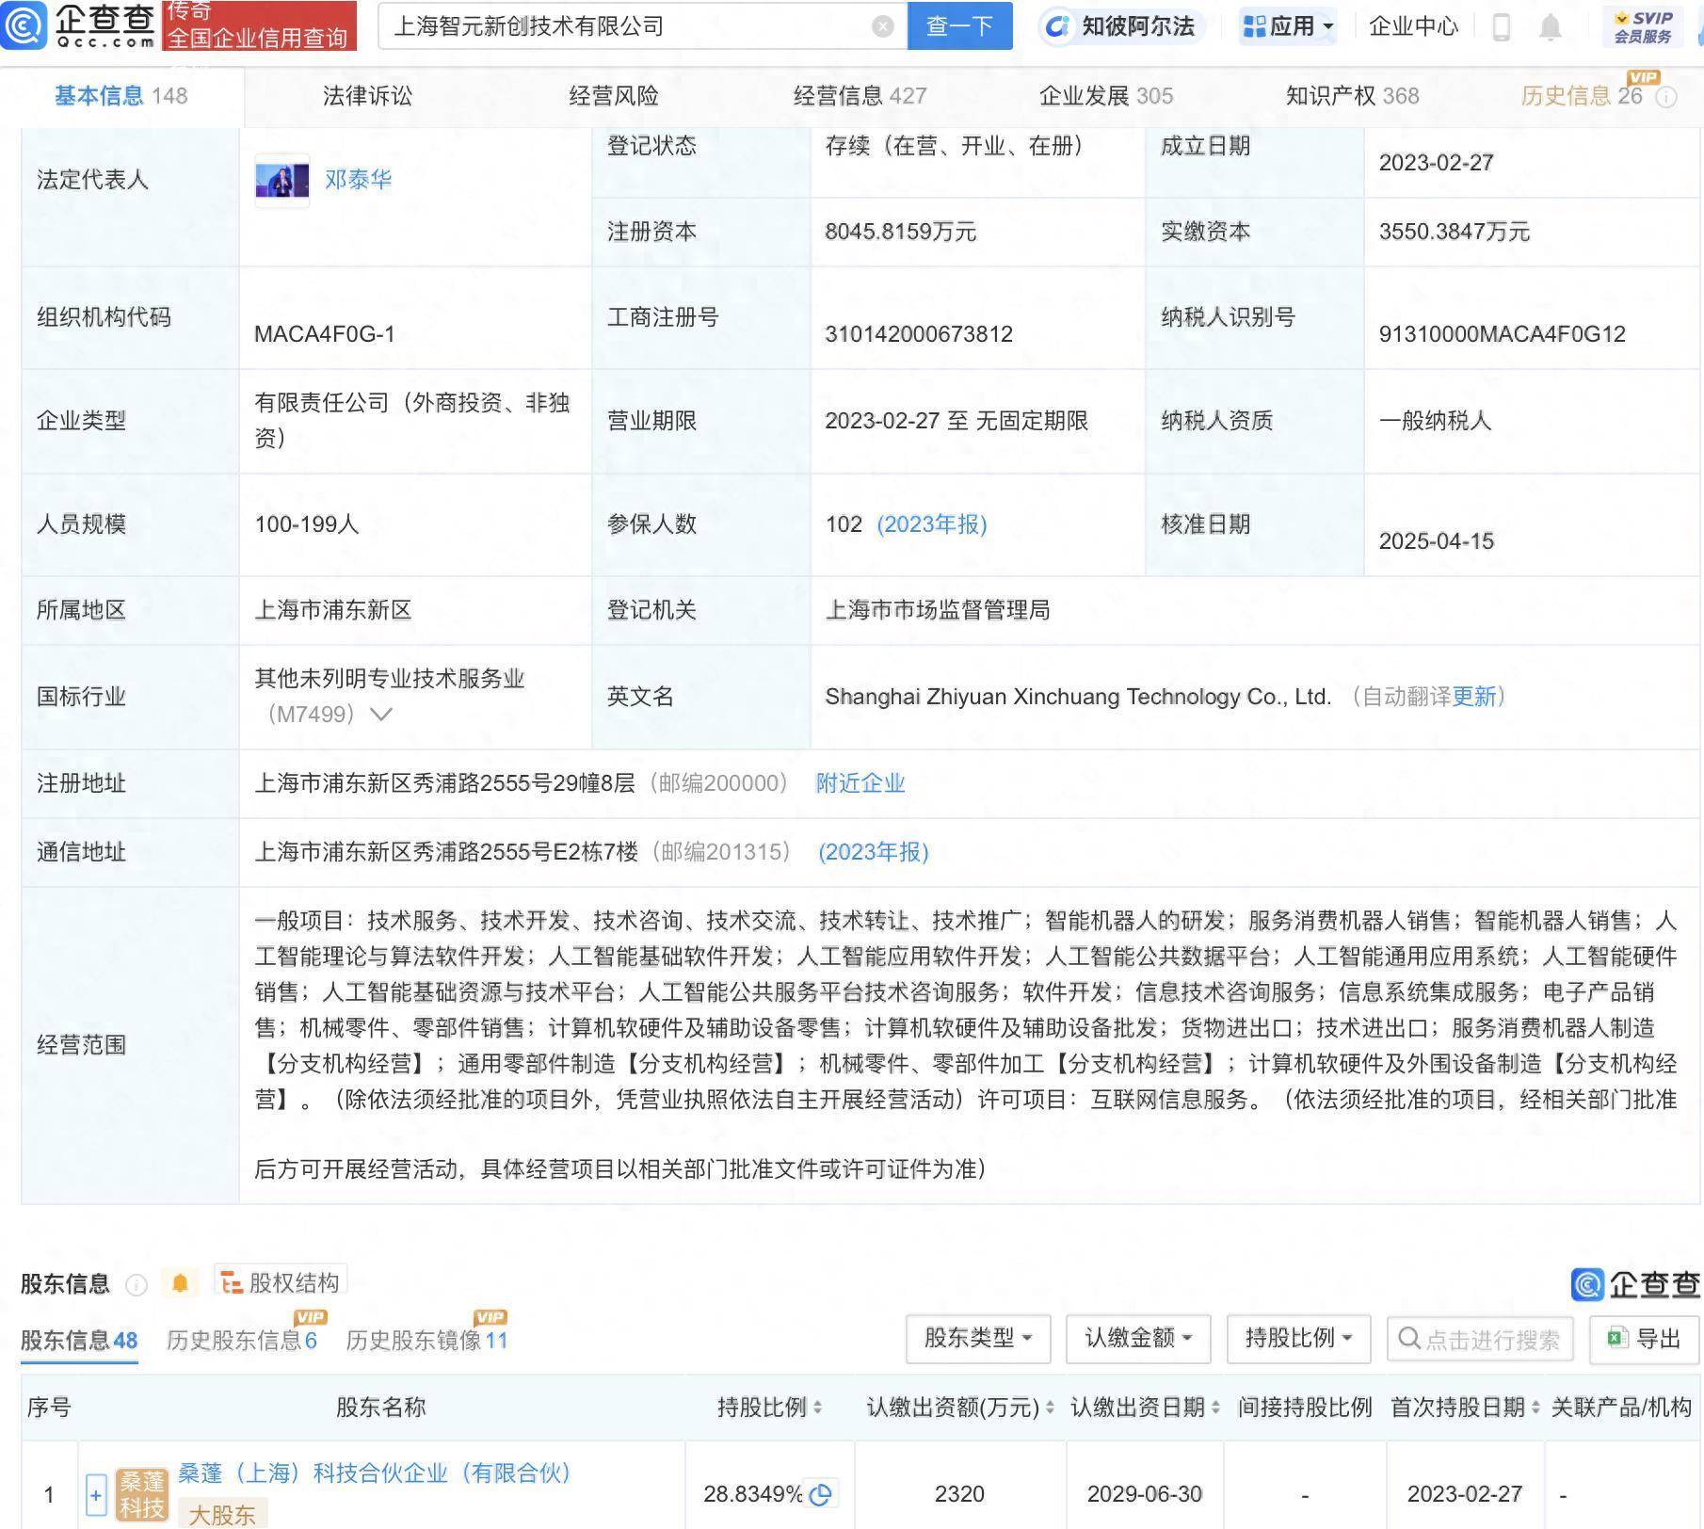This screenshot has width=1704, height=1529.
Task: Click info circle icon beside 股东信息
Action: coord(137,1282)
